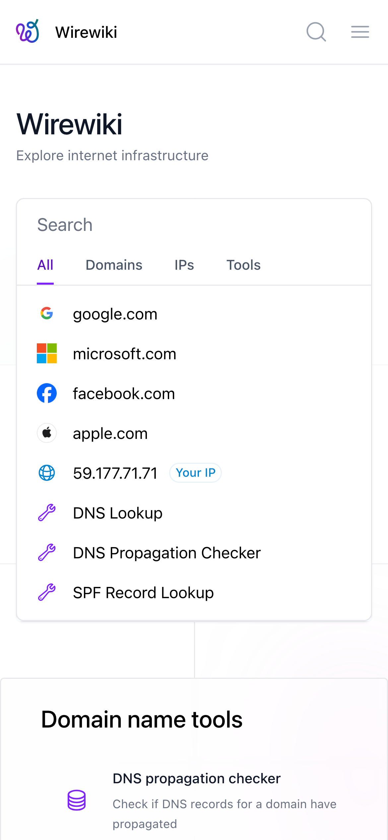Click the Apple logo icon
Screen dimensions: 388x840
[47, 433]
